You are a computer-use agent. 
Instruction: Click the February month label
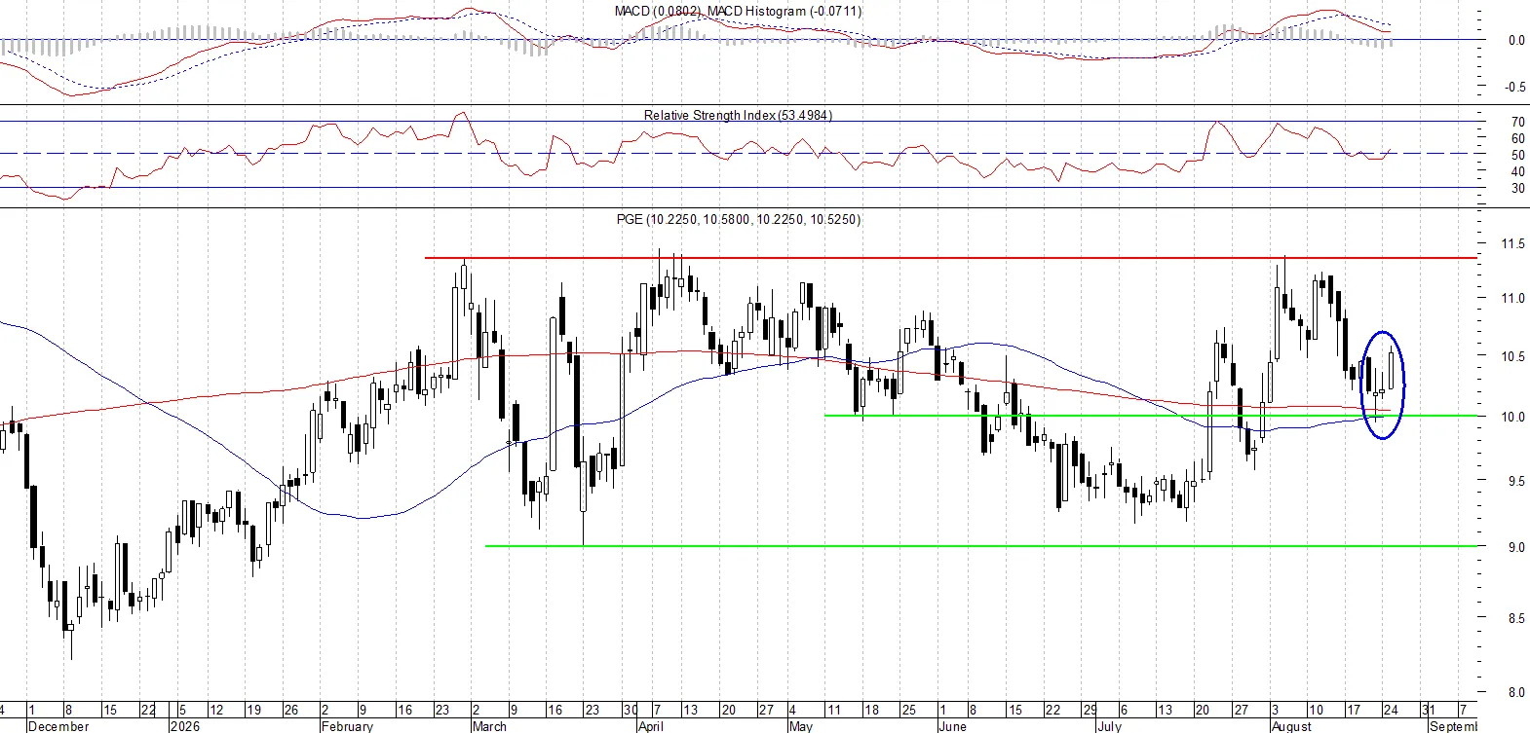click(x=347, y=726)
